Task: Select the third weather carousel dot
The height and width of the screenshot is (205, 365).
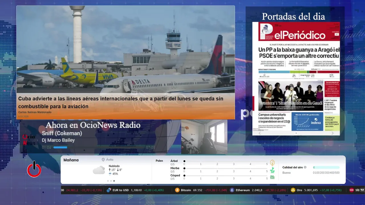Action: [114, 181]
